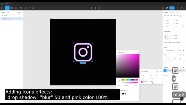Switch to the Prototype tab
The image size is (186, 105).
[x=172, y=12]
